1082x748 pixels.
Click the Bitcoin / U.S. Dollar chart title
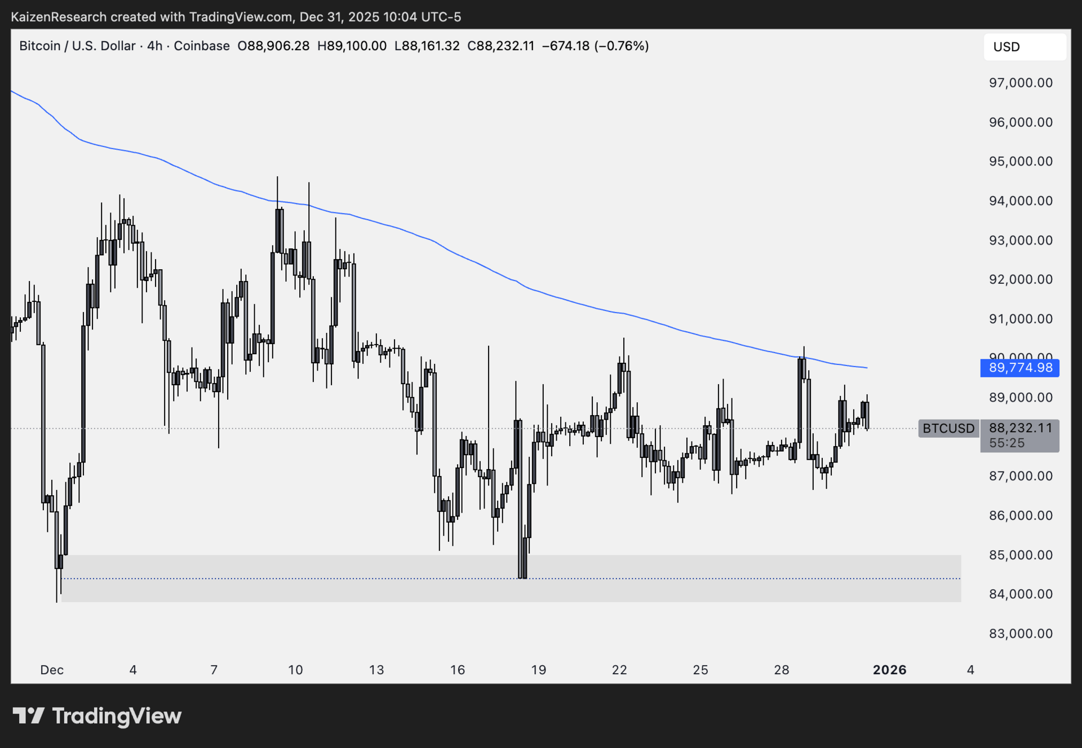77,46
